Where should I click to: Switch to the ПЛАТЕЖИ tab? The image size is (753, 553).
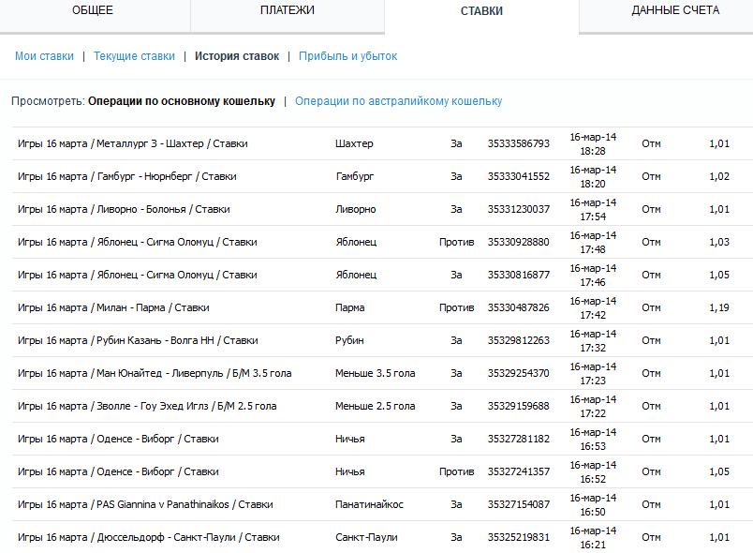pyautogui.click(x=288, y=10)
